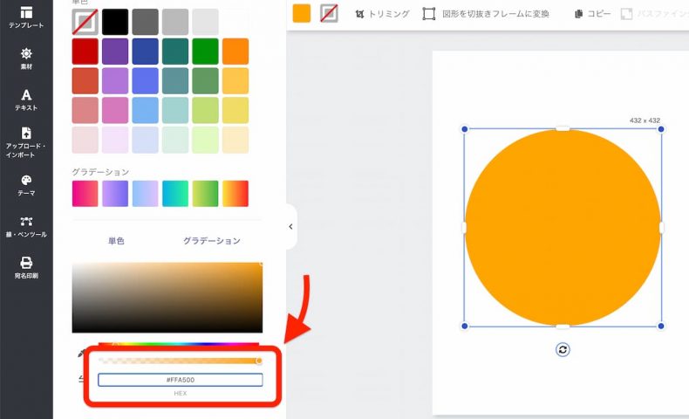
Task: Click the コピー copy button
Action: (x=592, y=14)
